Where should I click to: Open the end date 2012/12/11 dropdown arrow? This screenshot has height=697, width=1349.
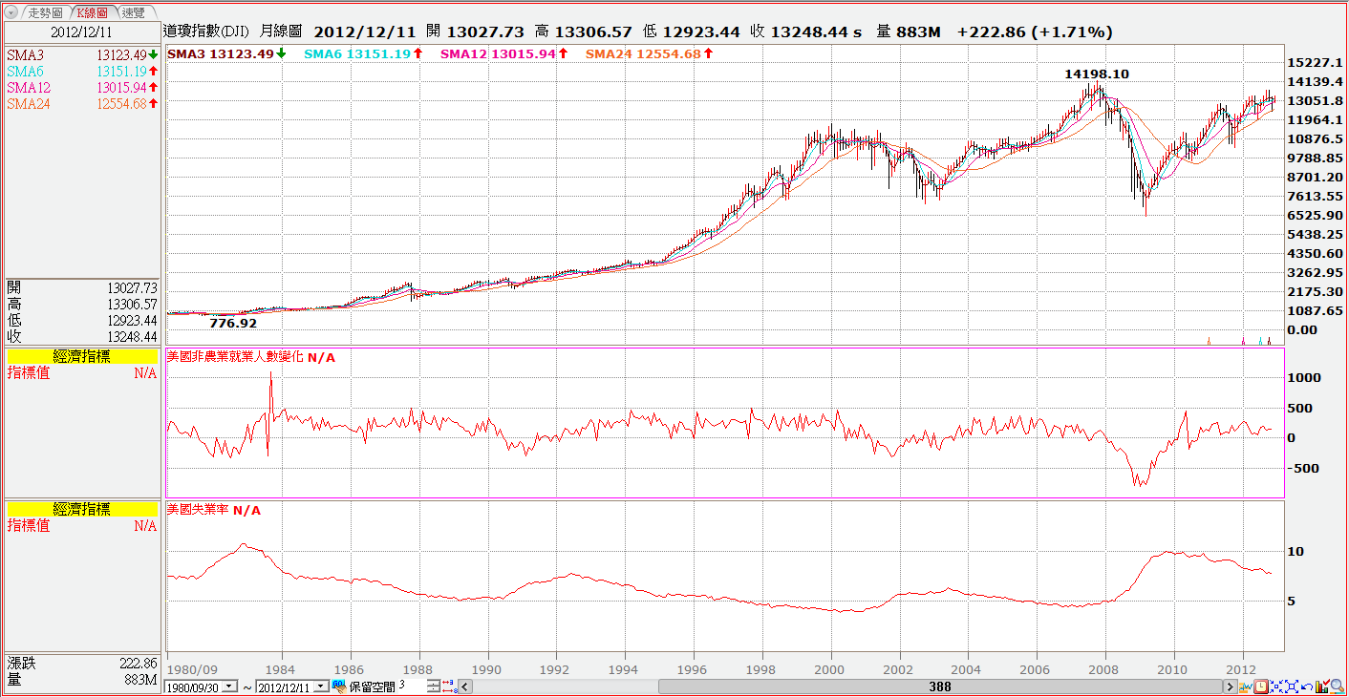click(x=322, y=686)
